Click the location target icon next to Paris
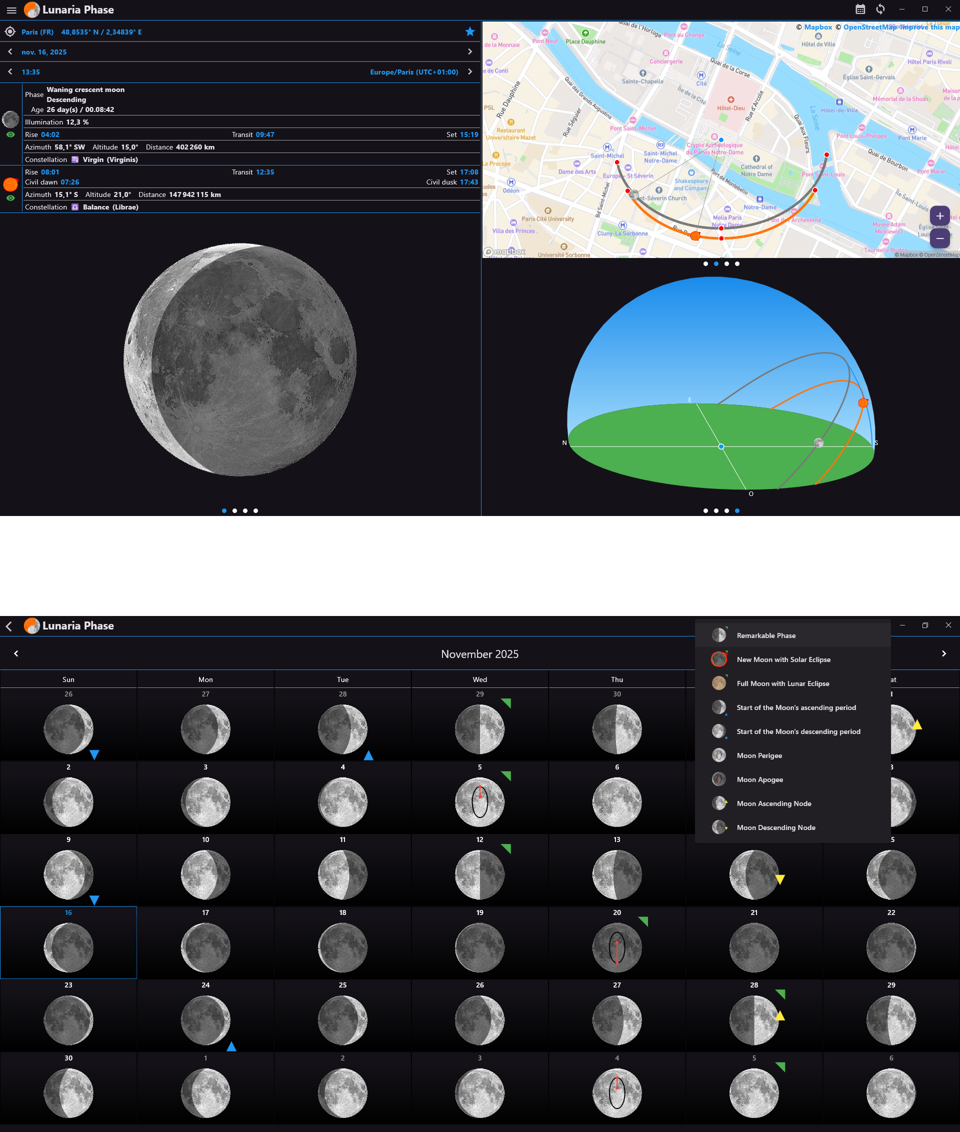The height and width of the screenshot is (1132, 960). (10, 31)
